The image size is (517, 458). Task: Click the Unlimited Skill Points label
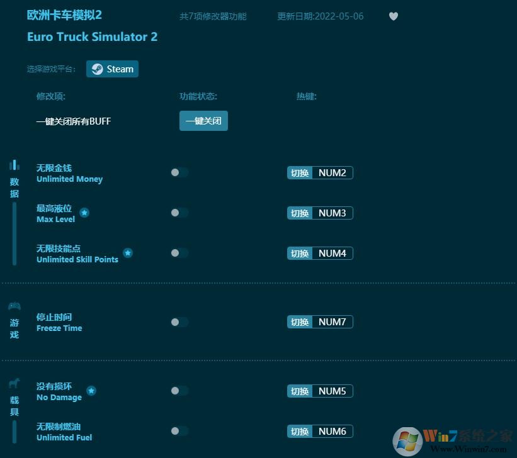[x=77, y=259]
